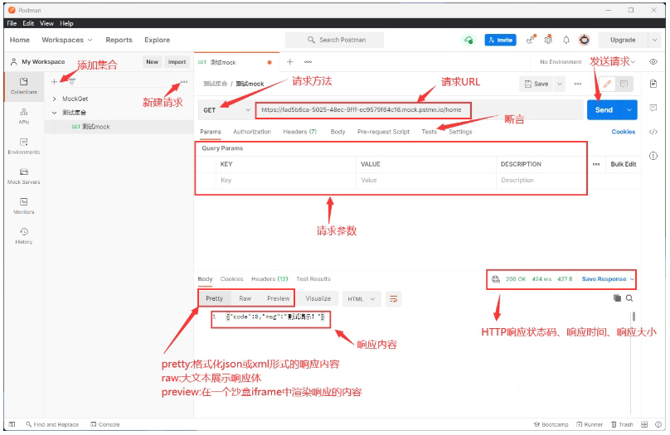
Task: Click the response pane vertical scrollbar
Action: pos(635,317)
